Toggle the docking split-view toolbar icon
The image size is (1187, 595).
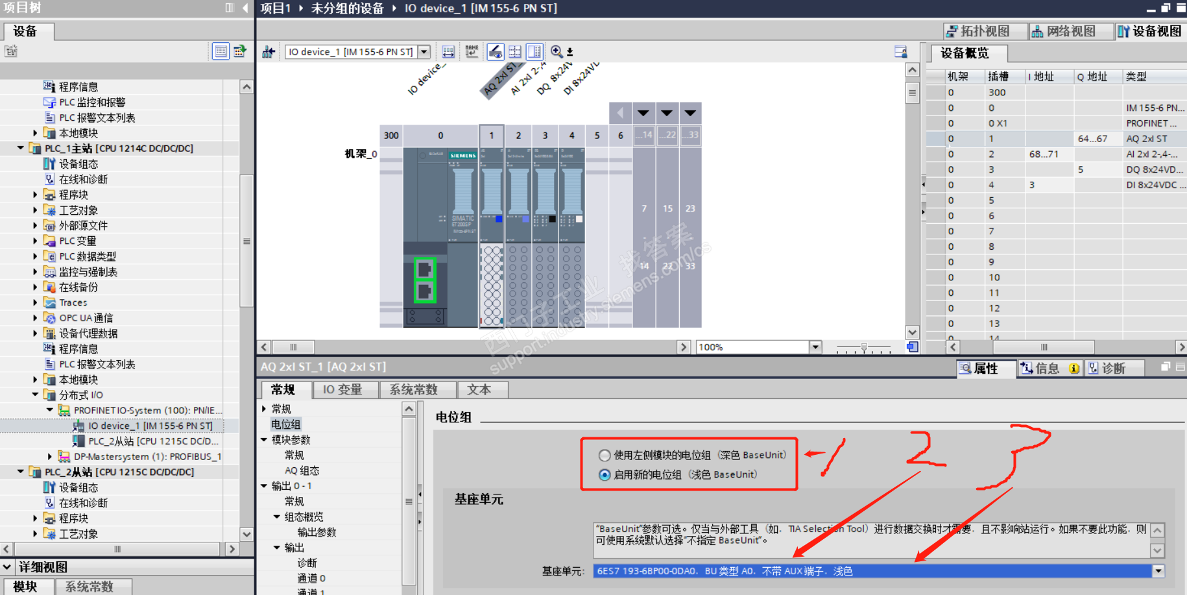[534, 52]
